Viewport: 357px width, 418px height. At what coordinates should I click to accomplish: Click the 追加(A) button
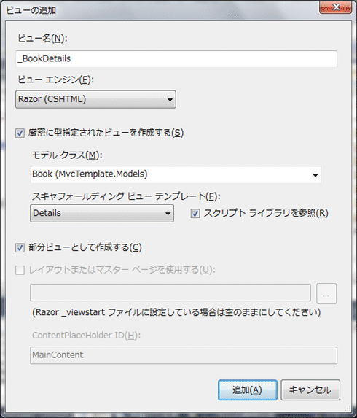[247, 390]
